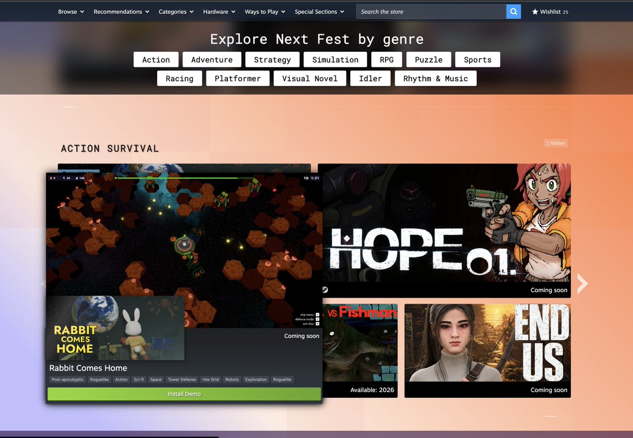
Task: Expand Ways to Play menu
Action: click(265, 12)
